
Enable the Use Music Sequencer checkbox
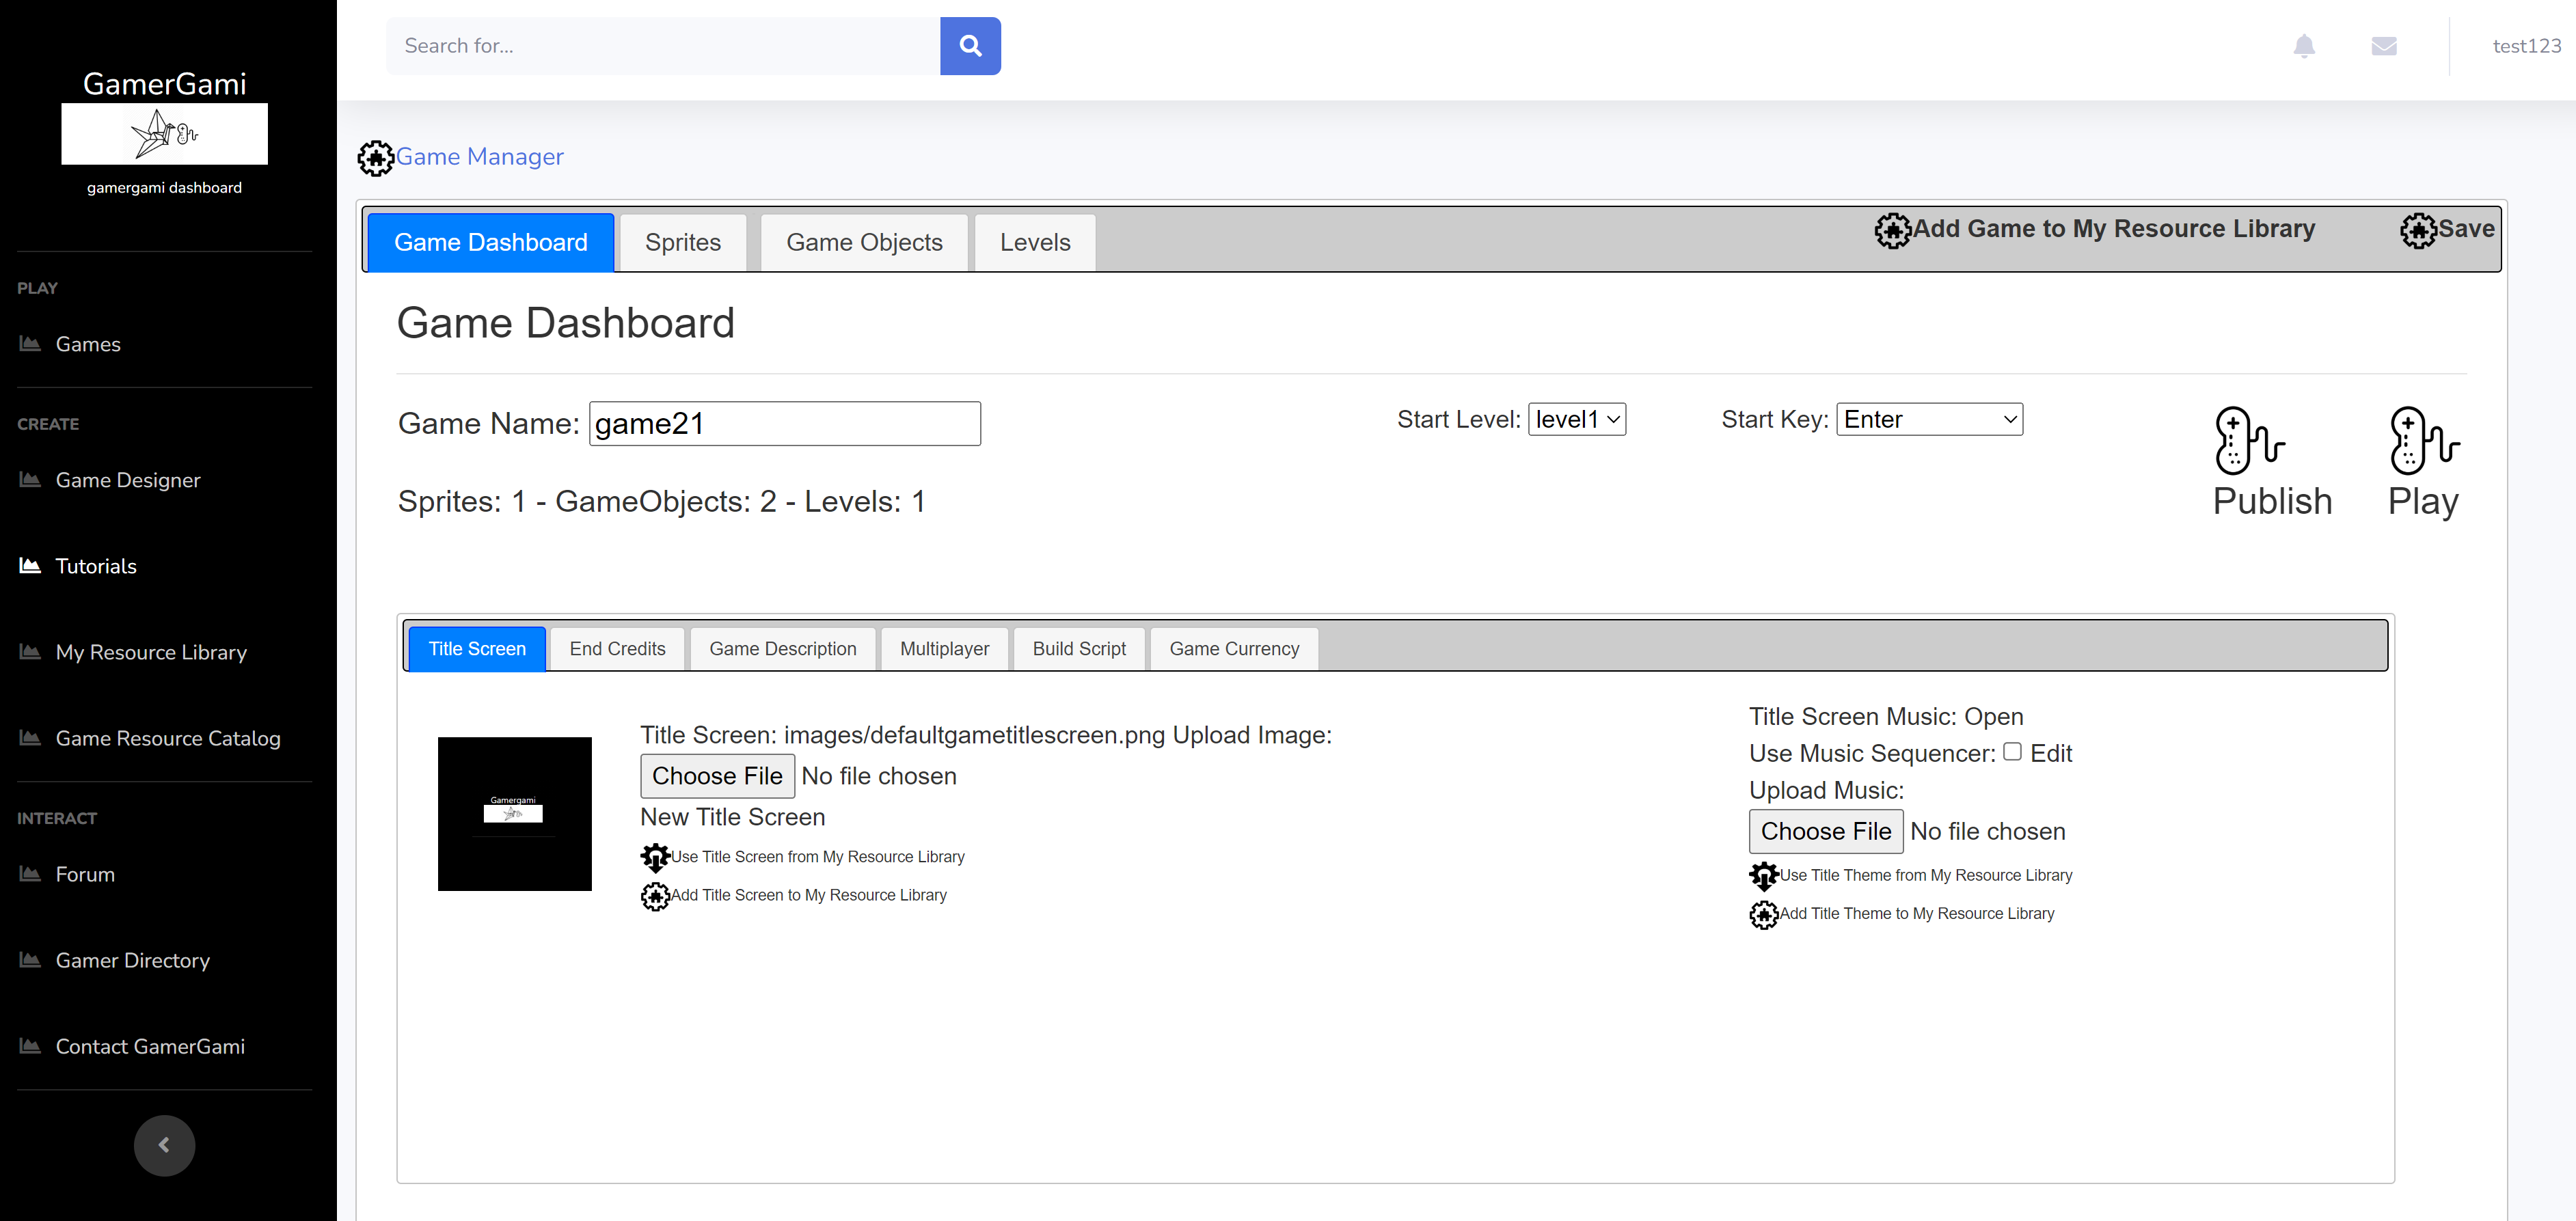[x=2012, y=752]
